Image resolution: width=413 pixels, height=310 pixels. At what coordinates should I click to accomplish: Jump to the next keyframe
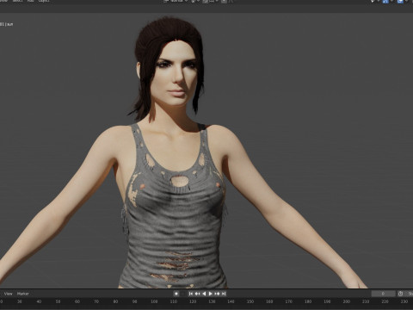pyautogui.click(x=217, y=294)
